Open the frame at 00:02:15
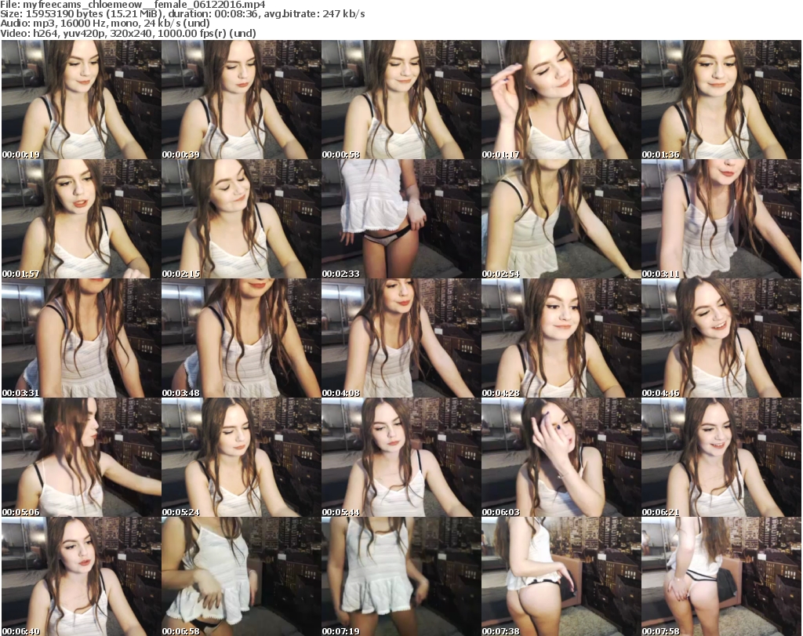This screenshot has width=803, height=636. (242, 219)
